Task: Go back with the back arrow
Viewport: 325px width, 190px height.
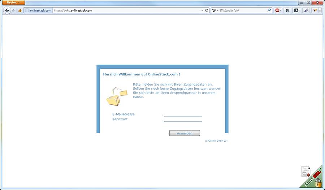Action: coord(7,10)
